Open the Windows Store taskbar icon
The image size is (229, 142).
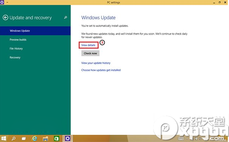[x=56, y=139]
